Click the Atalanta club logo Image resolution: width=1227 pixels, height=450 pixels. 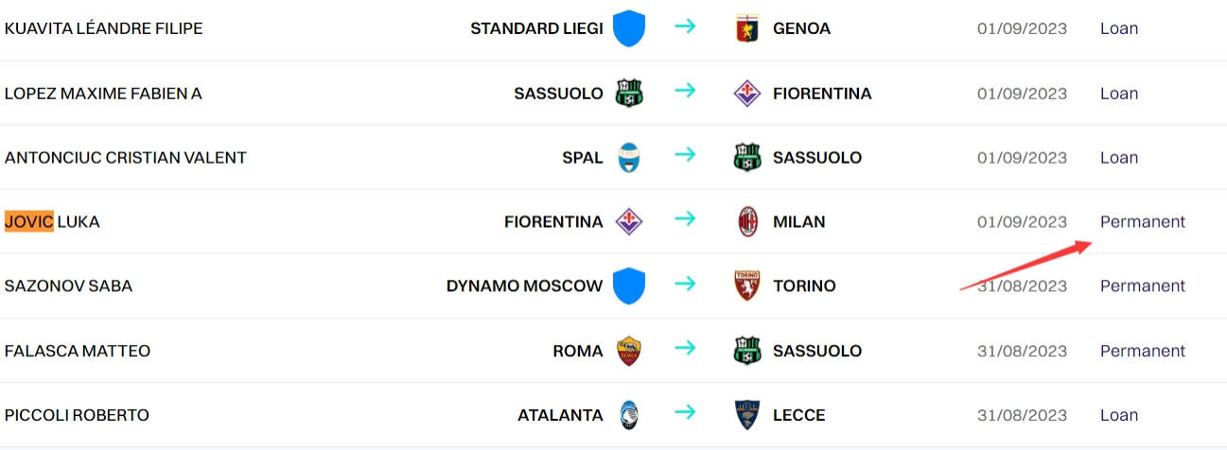pos(628,415)
